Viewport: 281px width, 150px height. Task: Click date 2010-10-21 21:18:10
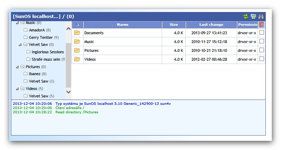[x=209, y=50]
